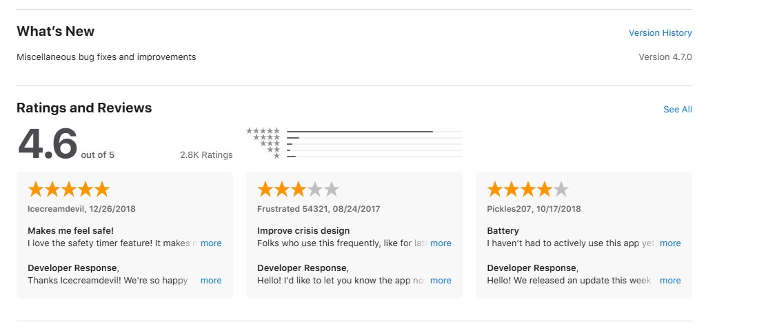Select the "Improve crisis design" review title
Screen dimensions: 757x331
click(x=303, y=231)
